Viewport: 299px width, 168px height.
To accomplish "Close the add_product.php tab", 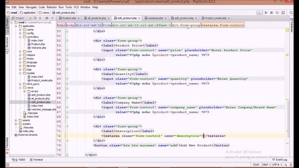I will tap(196, 18).
